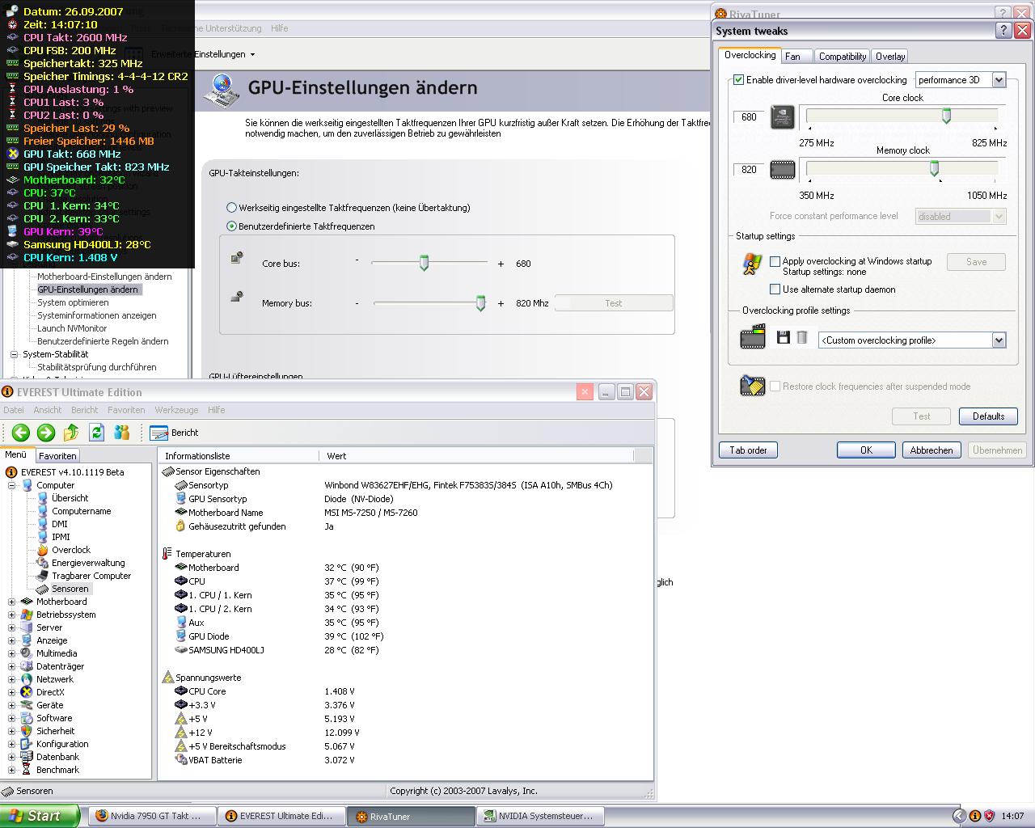Viewport: 1035px width, 828px height.
Task: Collapse System-Stabilität node in NVIDIA tree
Action: [14, 354]
